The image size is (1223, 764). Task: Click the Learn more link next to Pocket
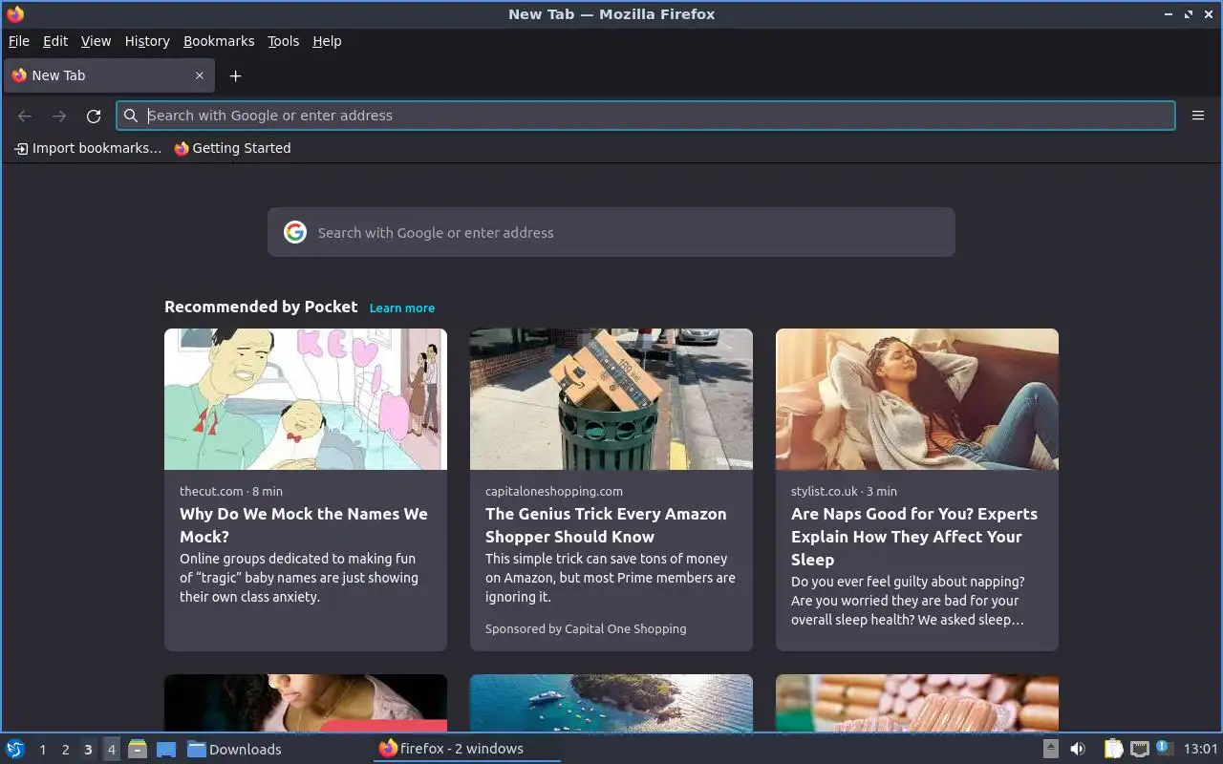pos(402,308)
